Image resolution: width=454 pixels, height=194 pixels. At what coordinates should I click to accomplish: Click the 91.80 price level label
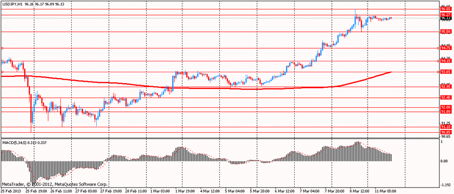point(445,111)
